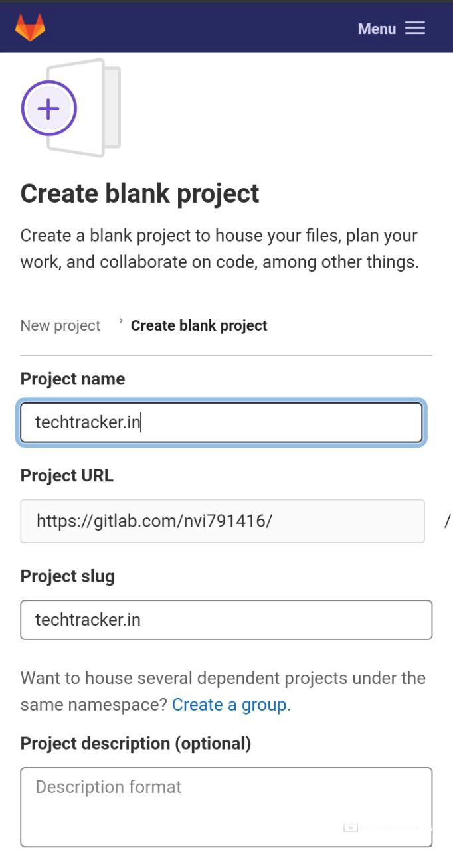Click the GitLab fox logo
The image size is (453, 850).
click(30, 28)
